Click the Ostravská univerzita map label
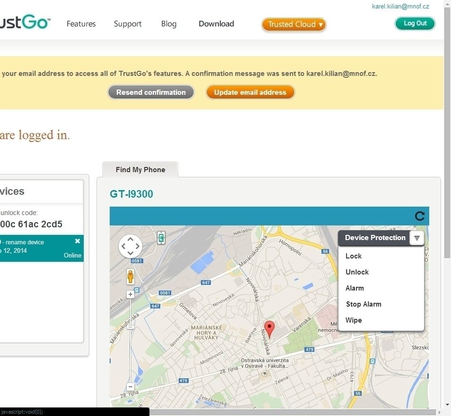Viewport: 451px width, 416px height. 265,363
